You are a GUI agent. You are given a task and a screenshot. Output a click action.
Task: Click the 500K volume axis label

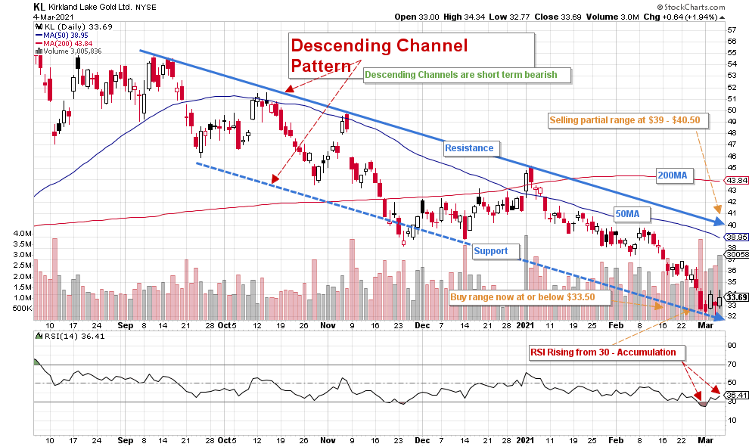pyautogui.click(x=23, y=309)
